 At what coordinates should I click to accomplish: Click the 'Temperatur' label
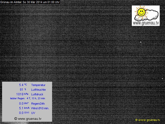point(38,85)
